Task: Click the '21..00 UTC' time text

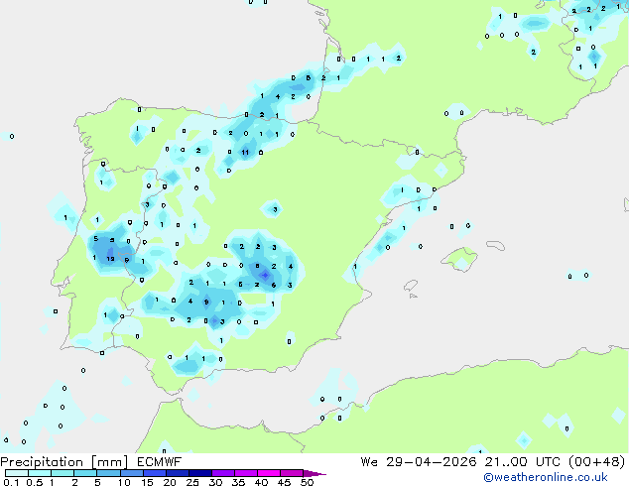Action: coord(522,462)
